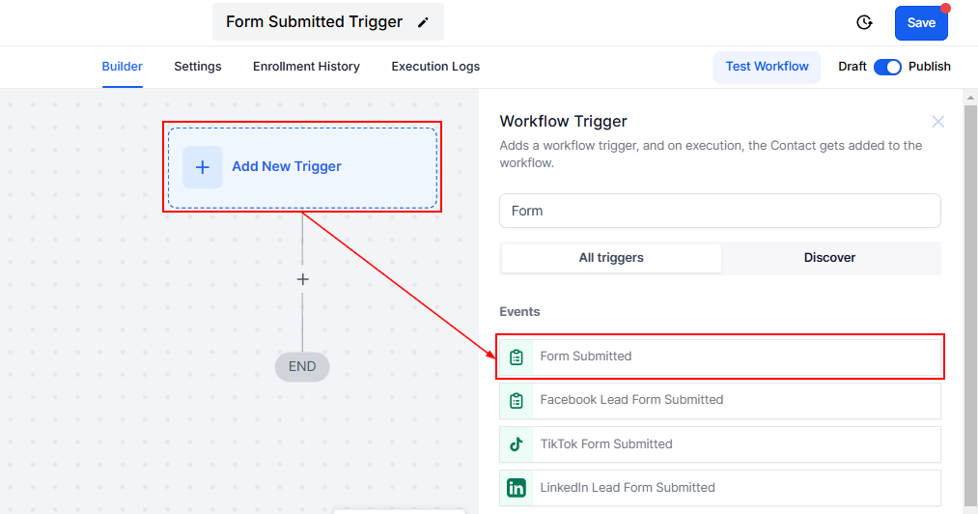Close the Workflow Trigger panel

[x=937, y=122]
